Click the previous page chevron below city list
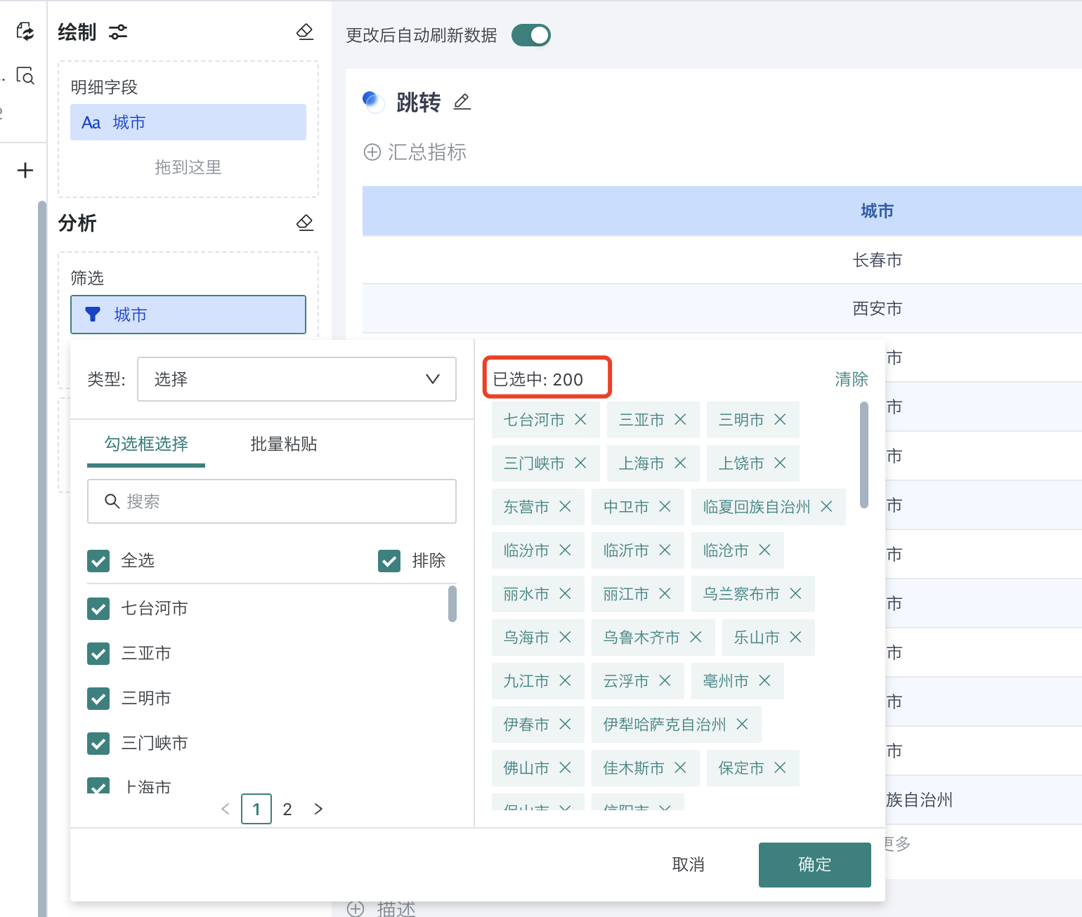1082x917 pixels. click(x=226, y=809)
